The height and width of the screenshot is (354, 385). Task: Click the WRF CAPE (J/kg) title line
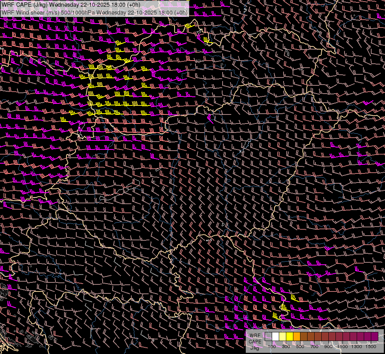[71, 5]
